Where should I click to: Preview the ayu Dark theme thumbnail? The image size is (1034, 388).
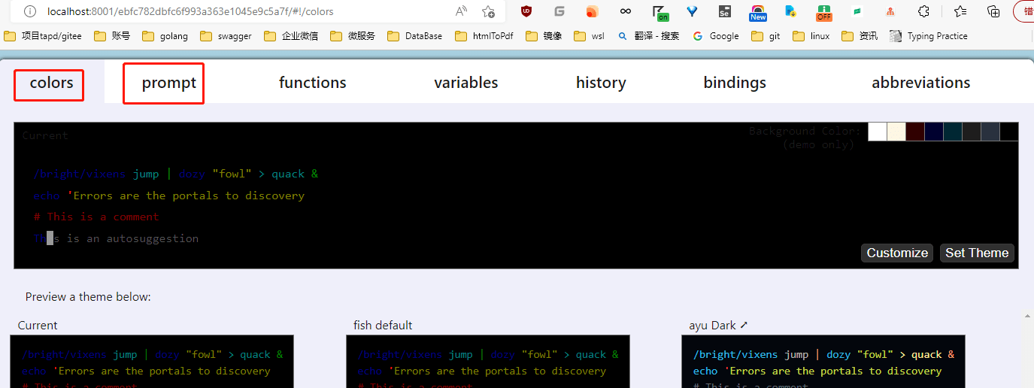tap(823, 362)
